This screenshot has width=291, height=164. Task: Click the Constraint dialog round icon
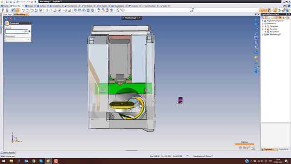pyautogui.click(x=7, y=23)
